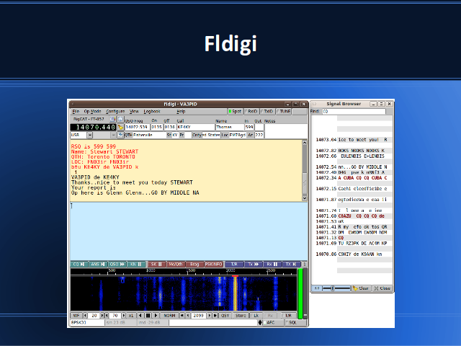The height and width of the screenshot is (346, 461).
Task: Select the 14071.60 C8AZU CQ row
Action: click(352, 216)
